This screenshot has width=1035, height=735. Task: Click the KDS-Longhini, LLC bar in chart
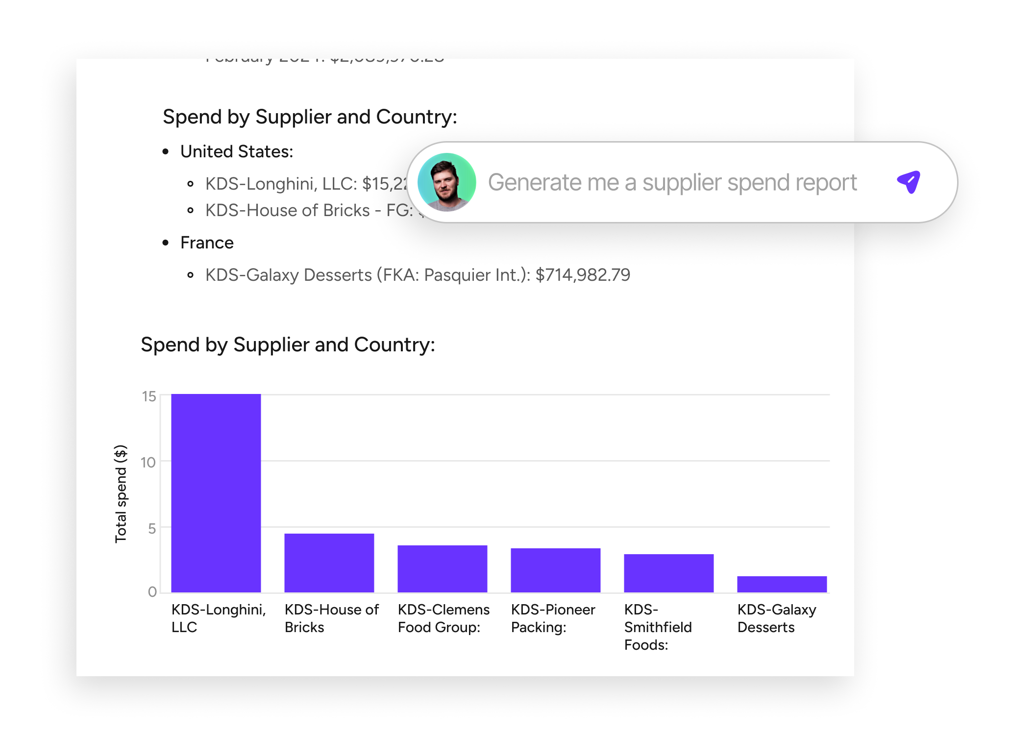coord(216,493)
